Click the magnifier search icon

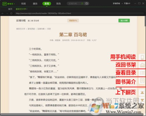[x=86, y=3]
